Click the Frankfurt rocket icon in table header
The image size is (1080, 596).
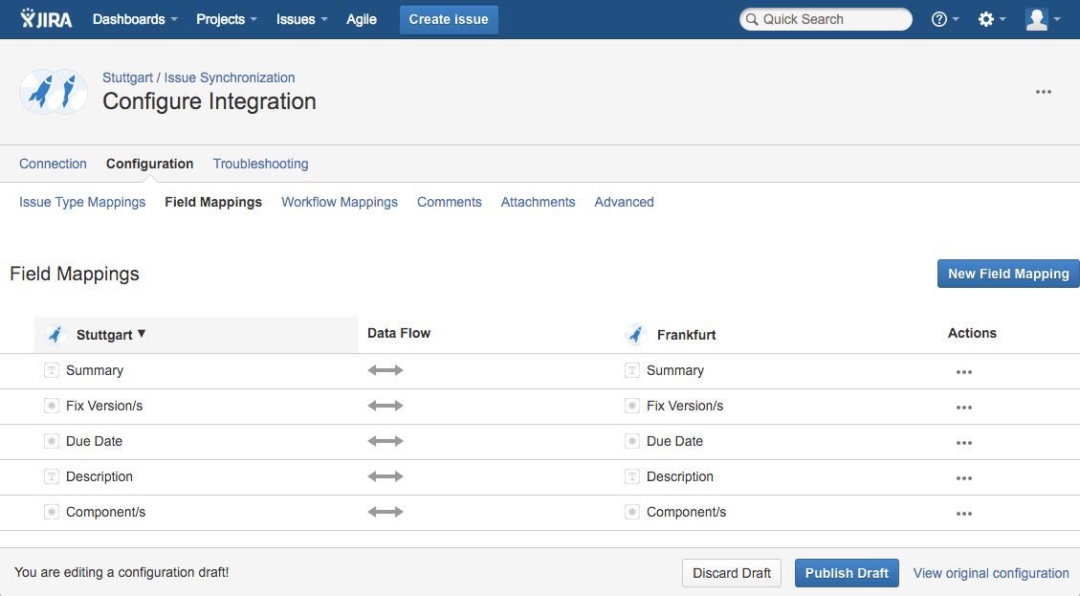636,334
